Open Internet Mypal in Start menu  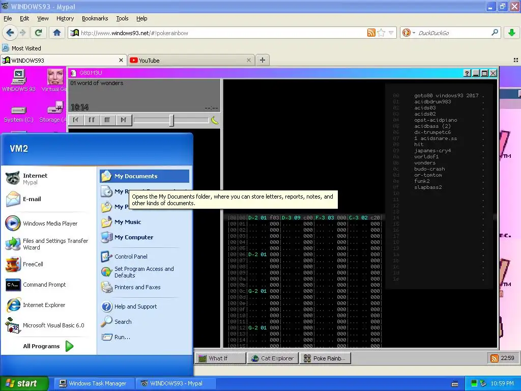[48, 179]
